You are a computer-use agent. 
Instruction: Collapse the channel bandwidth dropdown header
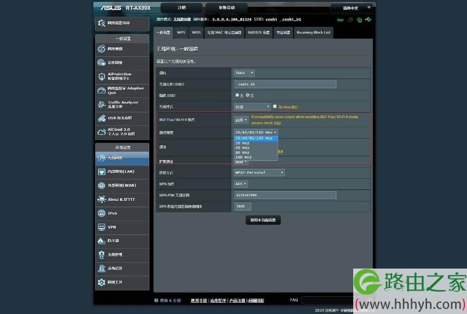coord(256,132)
